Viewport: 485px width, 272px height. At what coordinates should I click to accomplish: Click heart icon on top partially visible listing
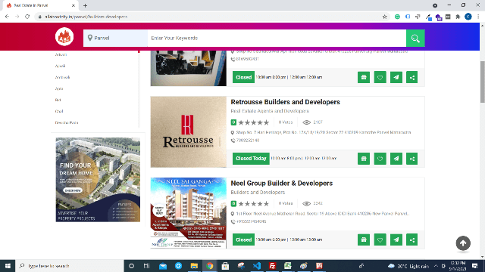click(x=380, y=77)
